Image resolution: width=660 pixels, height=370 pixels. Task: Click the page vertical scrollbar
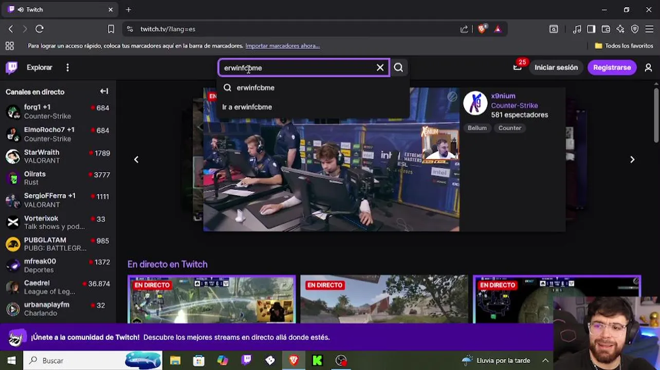pyautogui.click(x=656, y=116)
